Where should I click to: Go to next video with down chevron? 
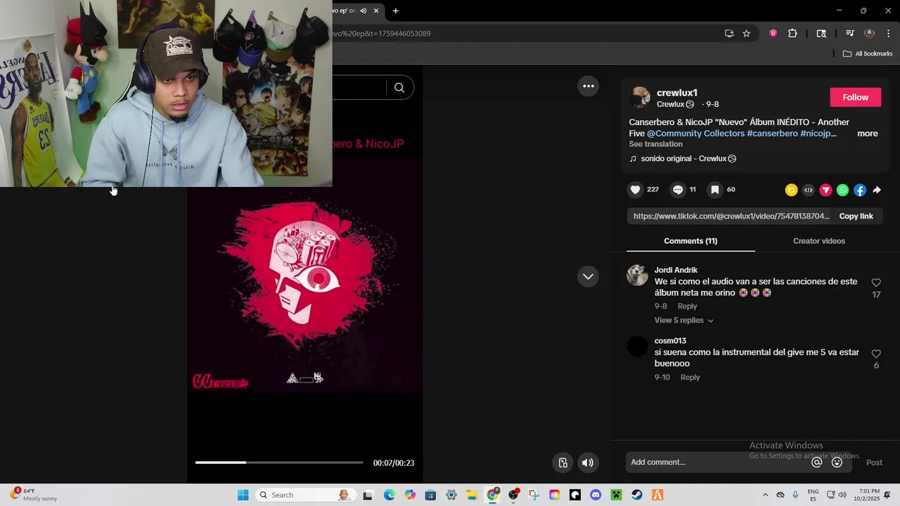point(589,276)
